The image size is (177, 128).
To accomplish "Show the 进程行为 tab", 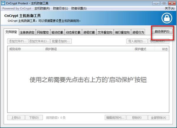I will pos(138,32).
